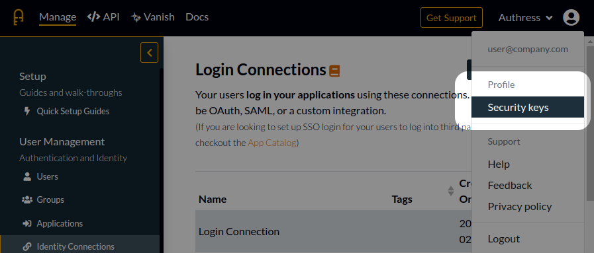Open the user avatar account icon
594x253 pixels.
coord(571,17)
